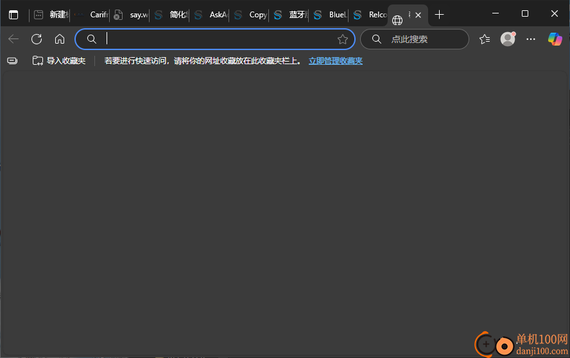Switch to the 简化 tab
Screen dimensions: 570x358
pos(171,15)
